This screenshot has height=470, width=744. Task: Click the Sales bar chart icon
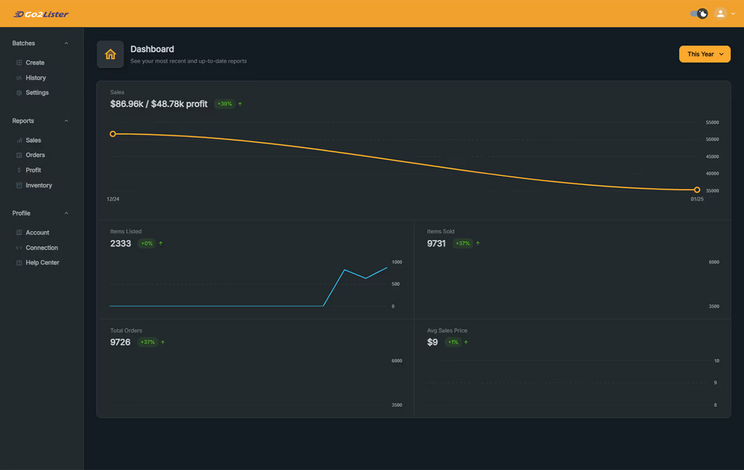tap(20, 140)
